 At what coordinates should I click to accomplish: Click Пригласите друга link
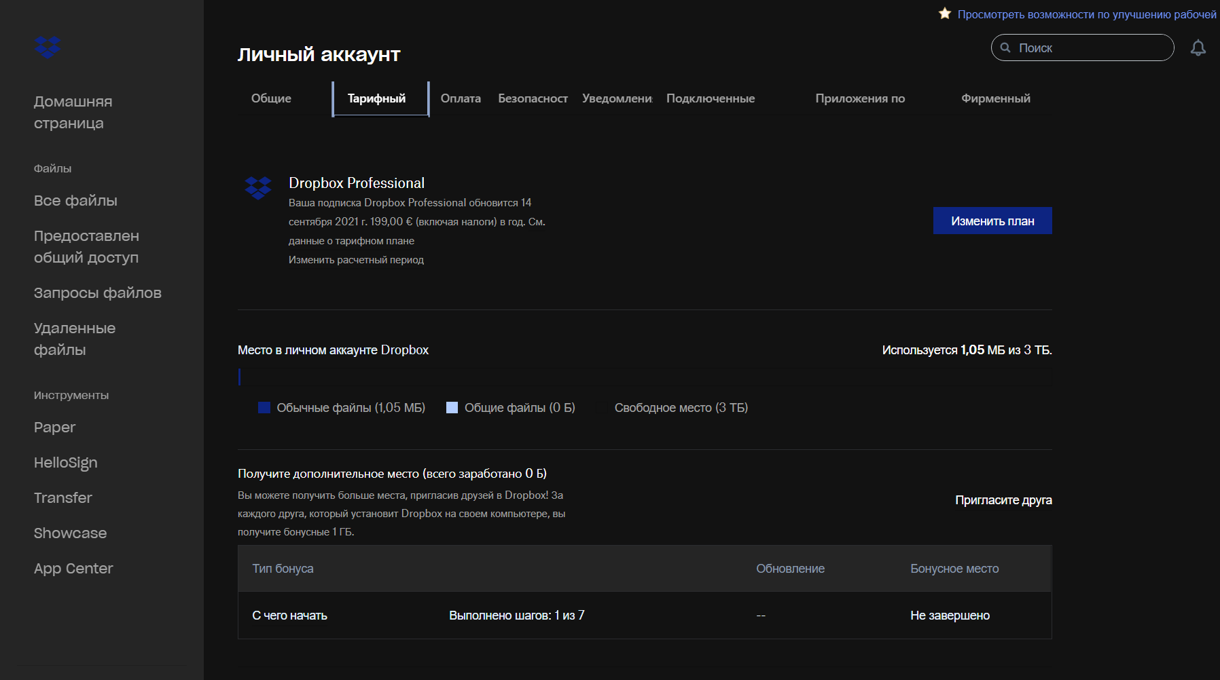point(1003,500)
